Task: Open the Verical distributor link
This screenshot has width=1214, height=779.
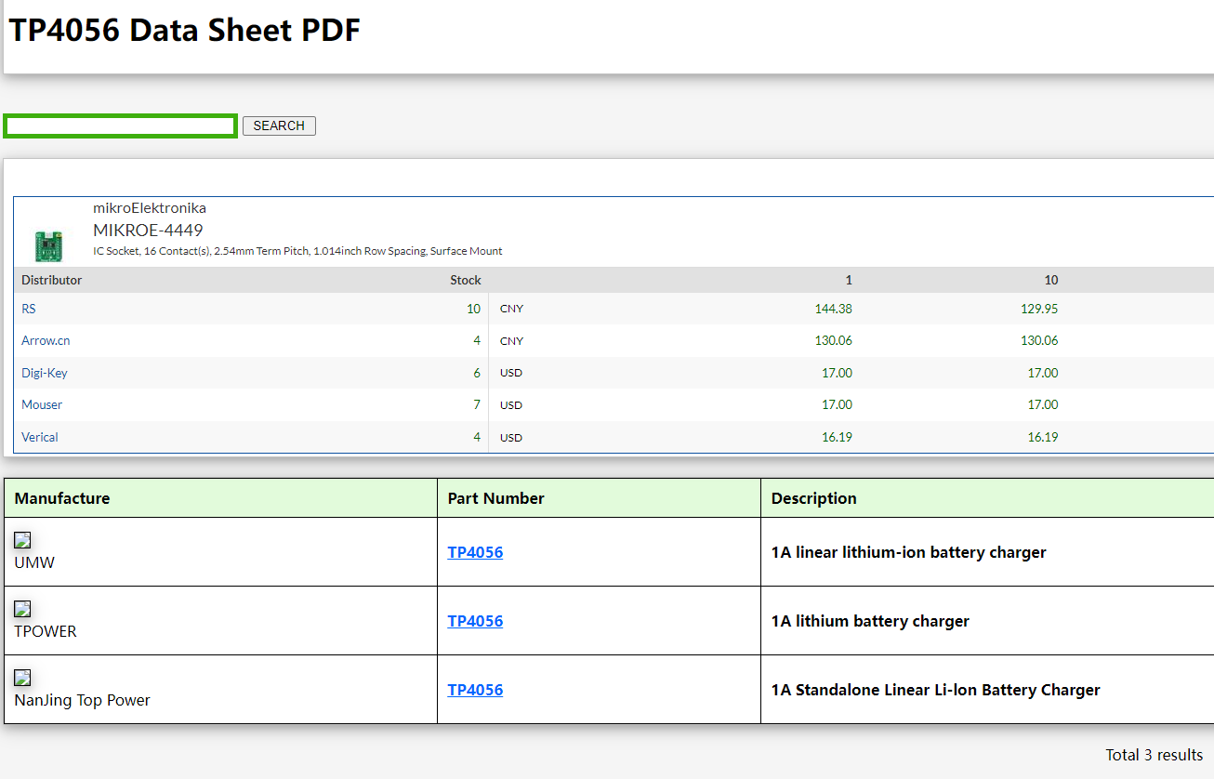Action: tap(40, 437)
